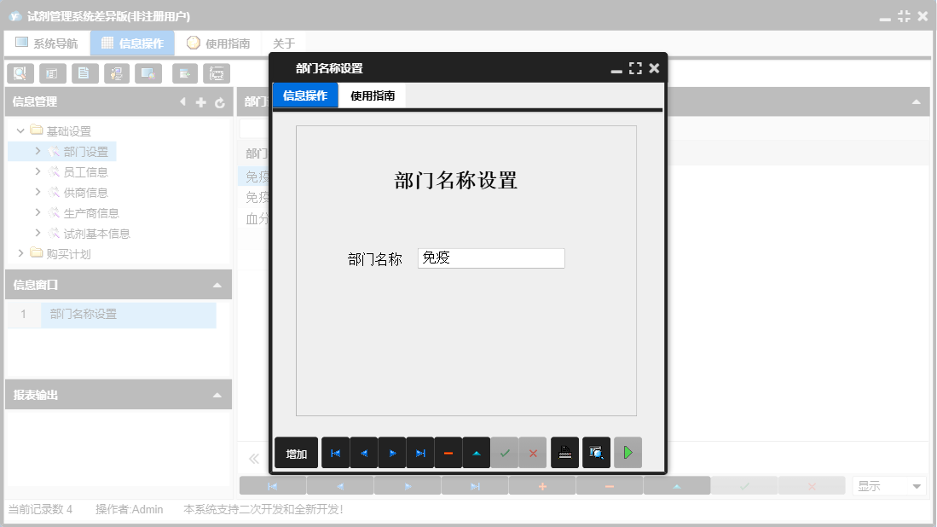Screen dimensions: 937x527
Task: Collapse the 基础设置 tree folder
Action: [20, 130]
